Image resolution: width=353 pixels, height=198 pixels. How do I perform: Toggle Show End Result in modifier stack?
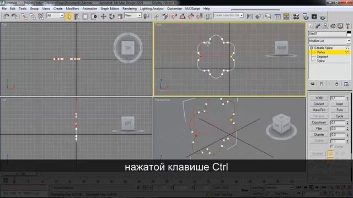point(322,84)
